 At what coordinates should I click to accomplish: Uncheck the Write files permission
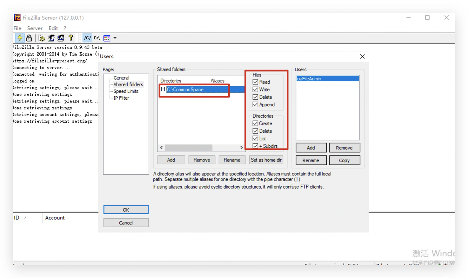click(255, 89)
